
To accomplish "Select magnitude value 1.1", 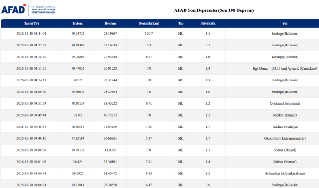I will coord(208,150).
